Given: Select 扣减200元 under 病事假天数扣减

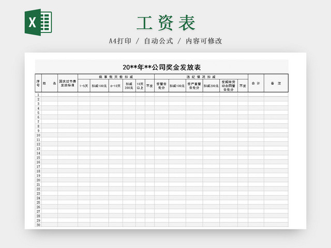Looking at the screenshot, I should (x=129, y=86).
